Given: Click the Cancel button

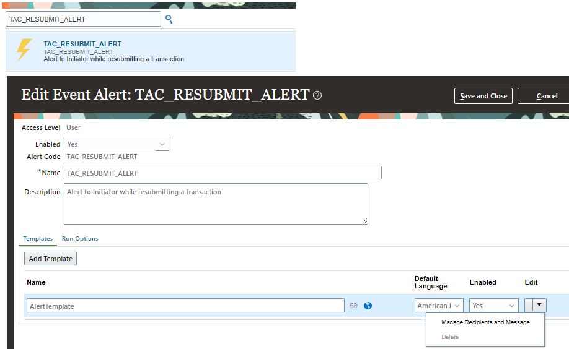Looking at the screenshot, I should coord(545,96).
